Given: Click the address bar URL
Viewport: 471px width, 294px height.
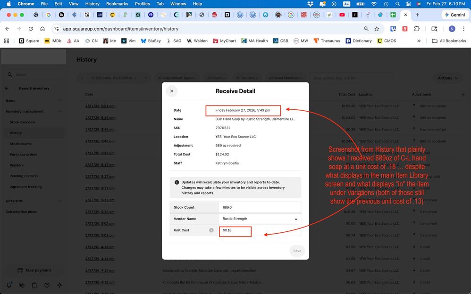Looking at the screenshot, I should coord(120,29).
